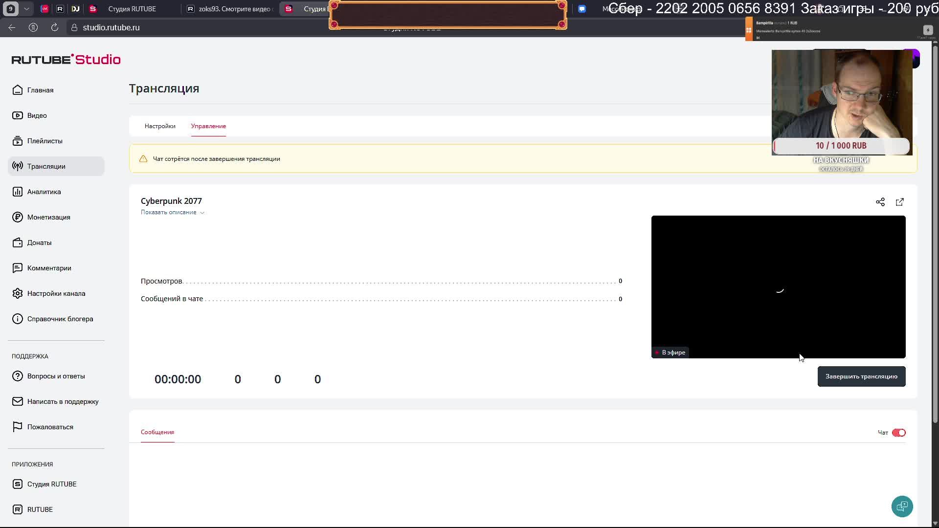Open the Аналитика sidebar section
This screenshot has width=939, height=528.
pyautogui.click(x=44, y=192)
